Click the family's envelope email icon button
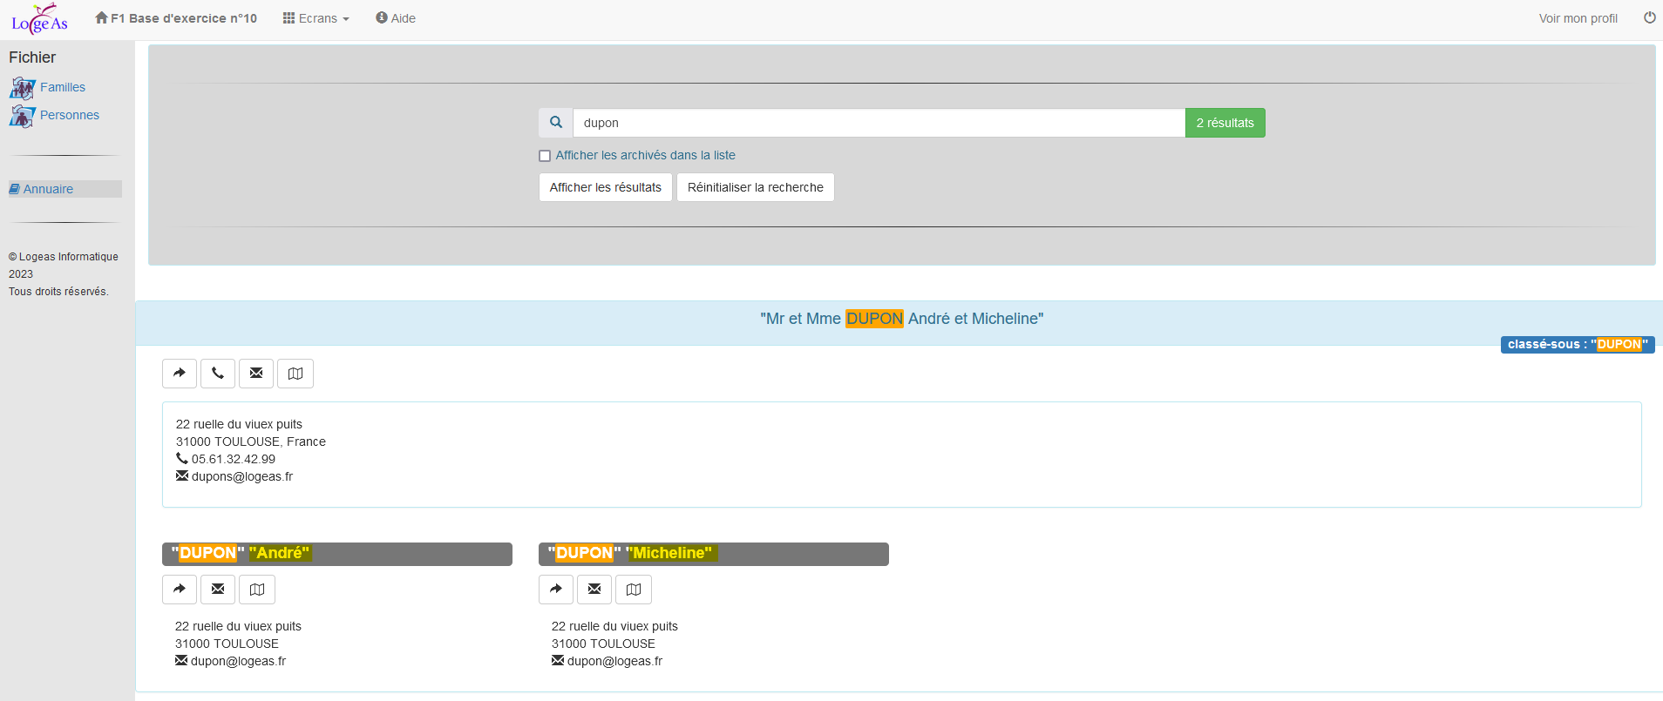Viewport: 1663px width, 701px height. coord(256,374)
